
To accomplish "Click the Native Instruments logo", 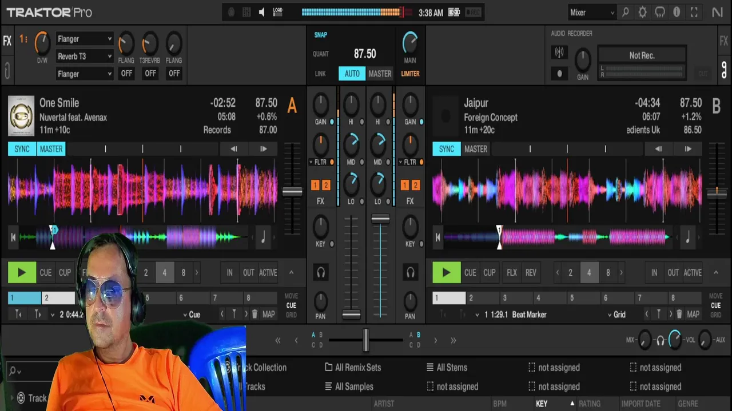I will (717, 13).
